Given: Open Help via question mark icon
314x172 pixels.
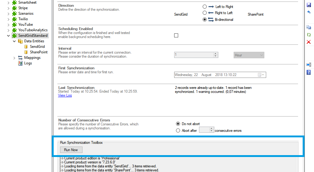Looking at the screenshot, I should [309, 72].
